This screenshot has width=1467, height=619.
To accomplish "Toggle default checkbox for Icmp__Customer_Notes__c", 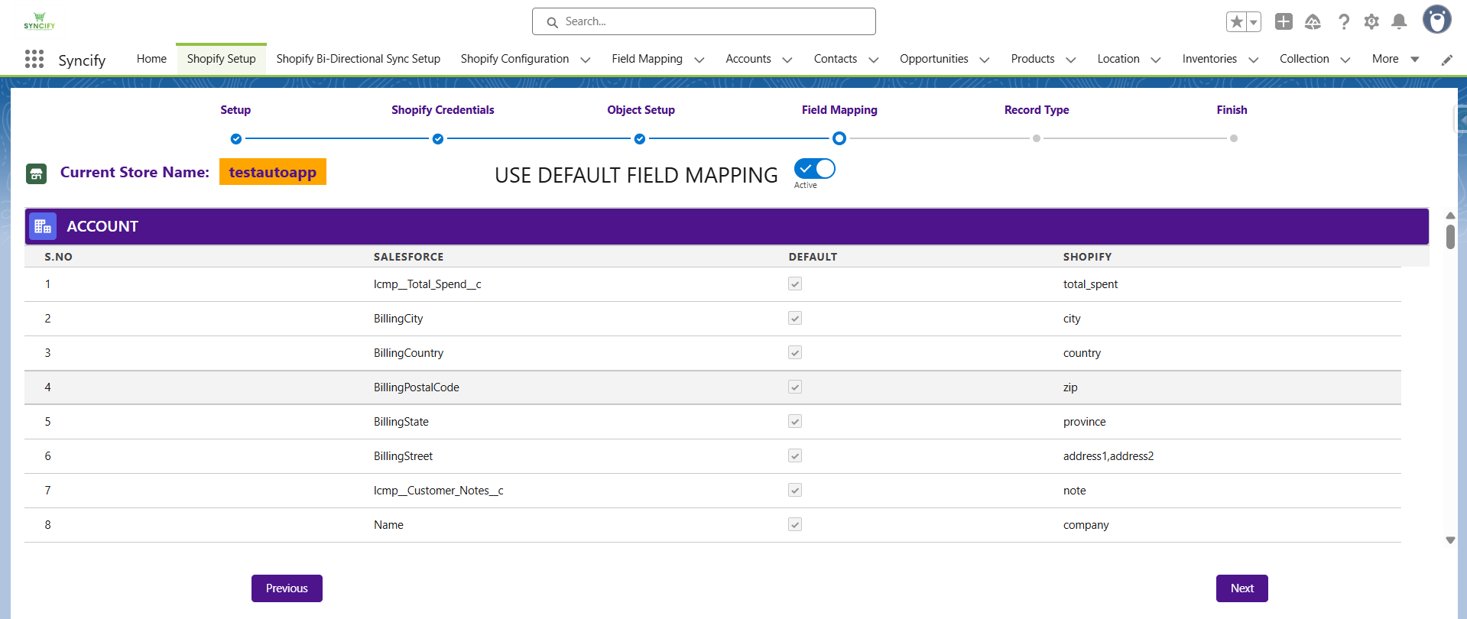I will pos(795,490).
